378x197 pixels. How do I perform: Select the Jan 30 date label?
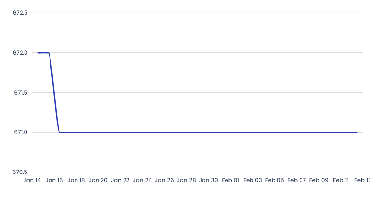208,180
